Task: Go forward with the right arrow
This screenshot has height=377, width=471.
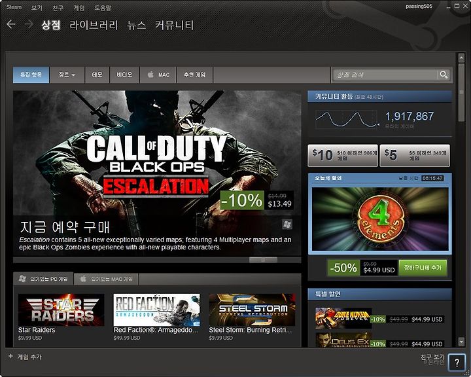Action: 29,24
